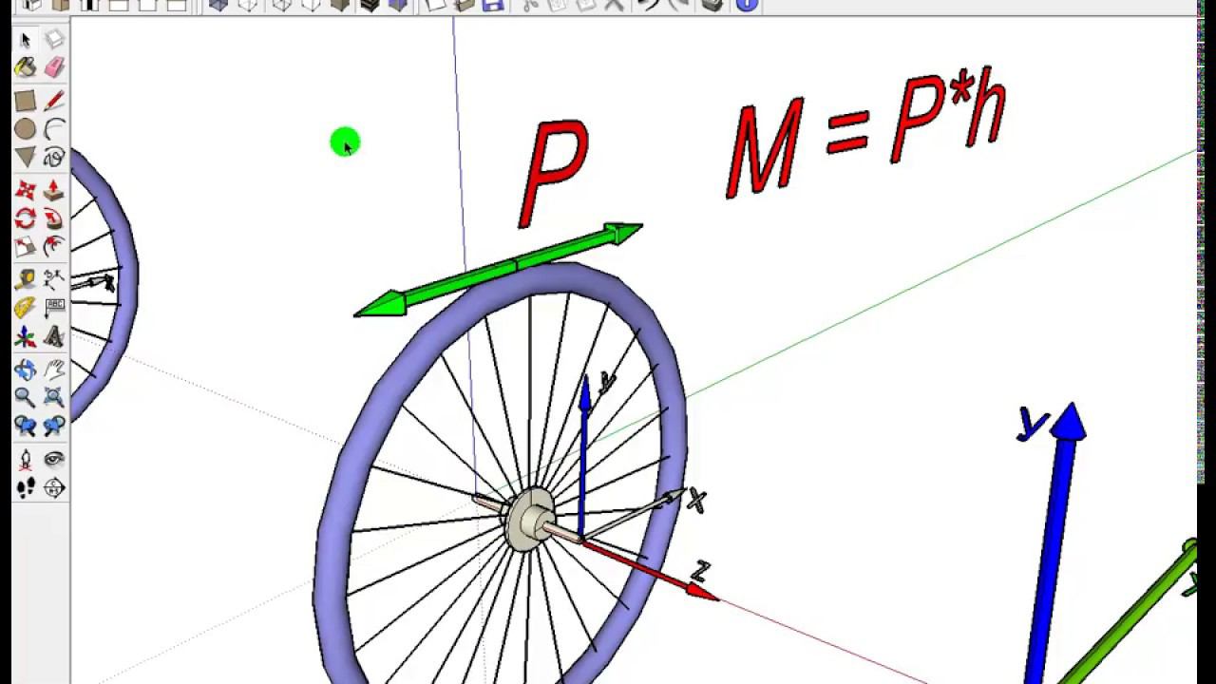Click the red Z axis arrow on wheel
Screen dimensions: 1216x684
click(x=651, y=570)
